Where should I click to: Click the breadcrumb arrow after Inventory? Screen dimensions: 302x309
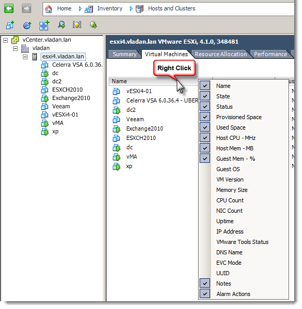131,9
